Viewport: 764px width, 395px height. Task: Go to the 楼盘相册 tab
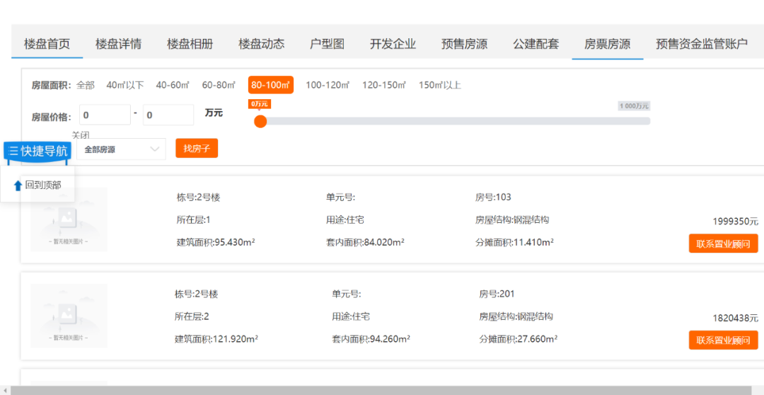[x=190, y=44]
